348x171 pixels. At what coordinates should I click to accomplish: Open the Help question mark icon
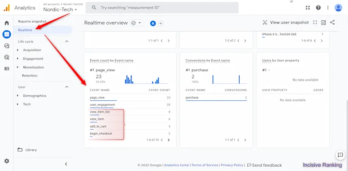pos(318,8)
